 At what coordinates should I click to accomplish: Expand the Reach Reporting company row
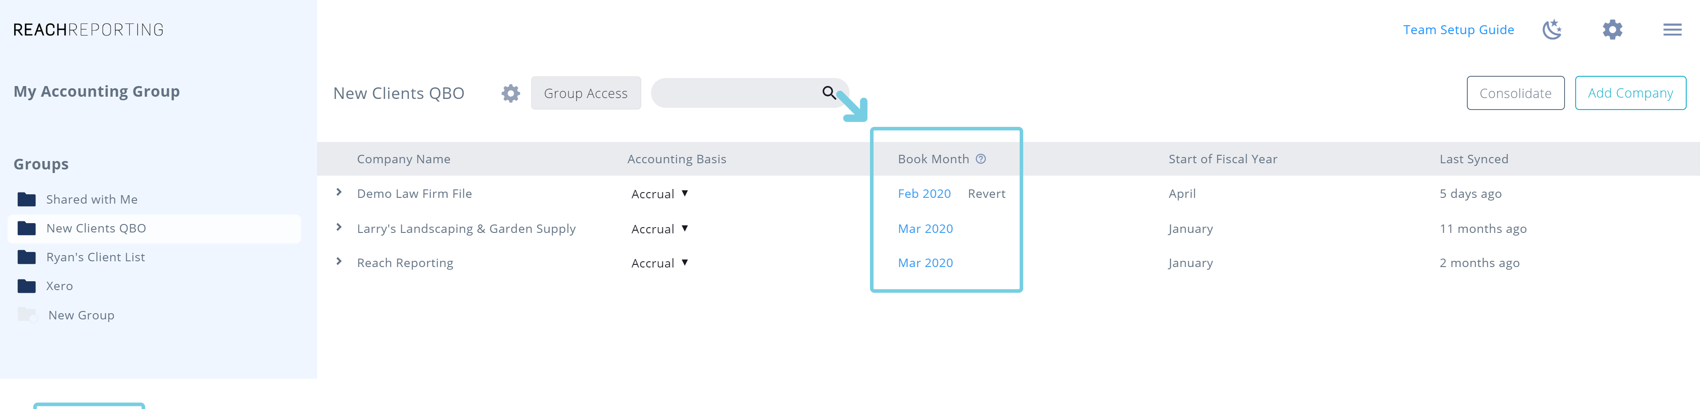pos(338,261)
